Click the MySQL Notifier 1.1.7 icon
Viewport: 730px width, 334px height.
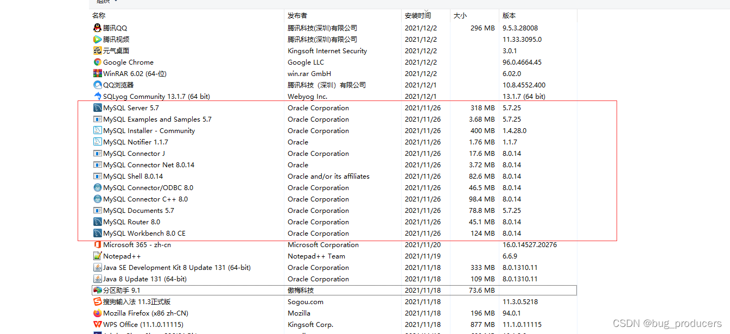[x=97, y=142]
